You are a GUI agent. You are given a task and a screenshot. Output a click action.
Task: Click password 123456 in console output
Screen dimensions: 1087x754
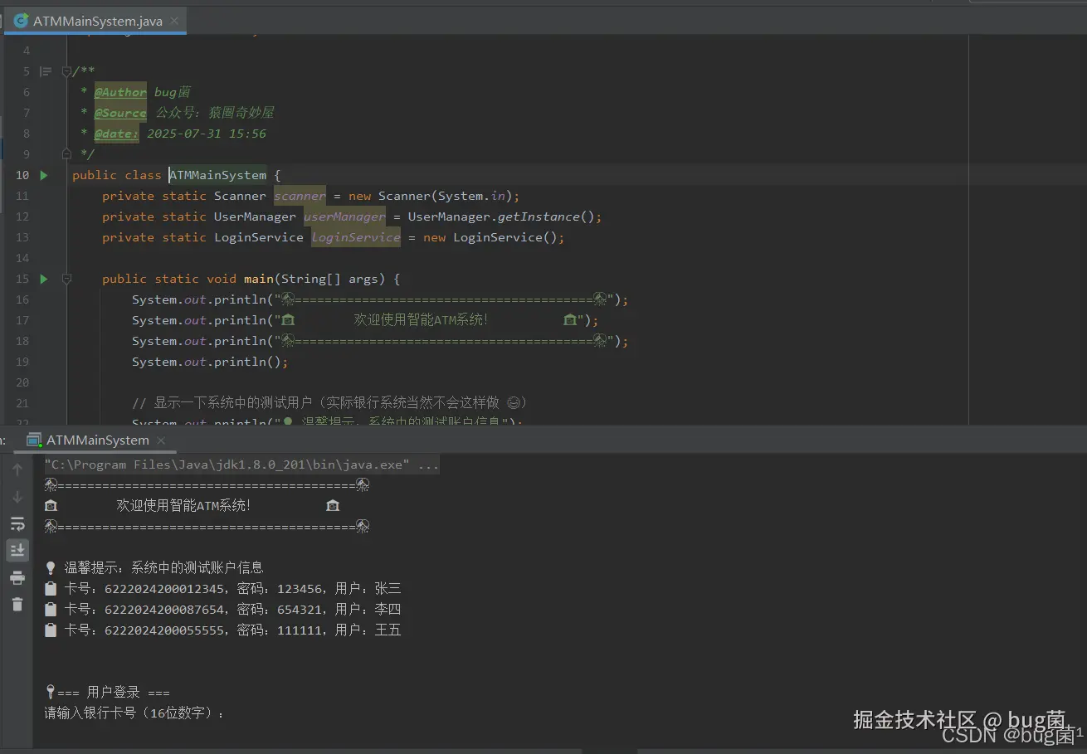coord(299,588)
